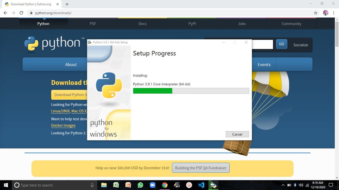The height and width of the screenshot is (190, 339).
Task: Open Chrome from the taskbar
Action: tap(165, 185)
